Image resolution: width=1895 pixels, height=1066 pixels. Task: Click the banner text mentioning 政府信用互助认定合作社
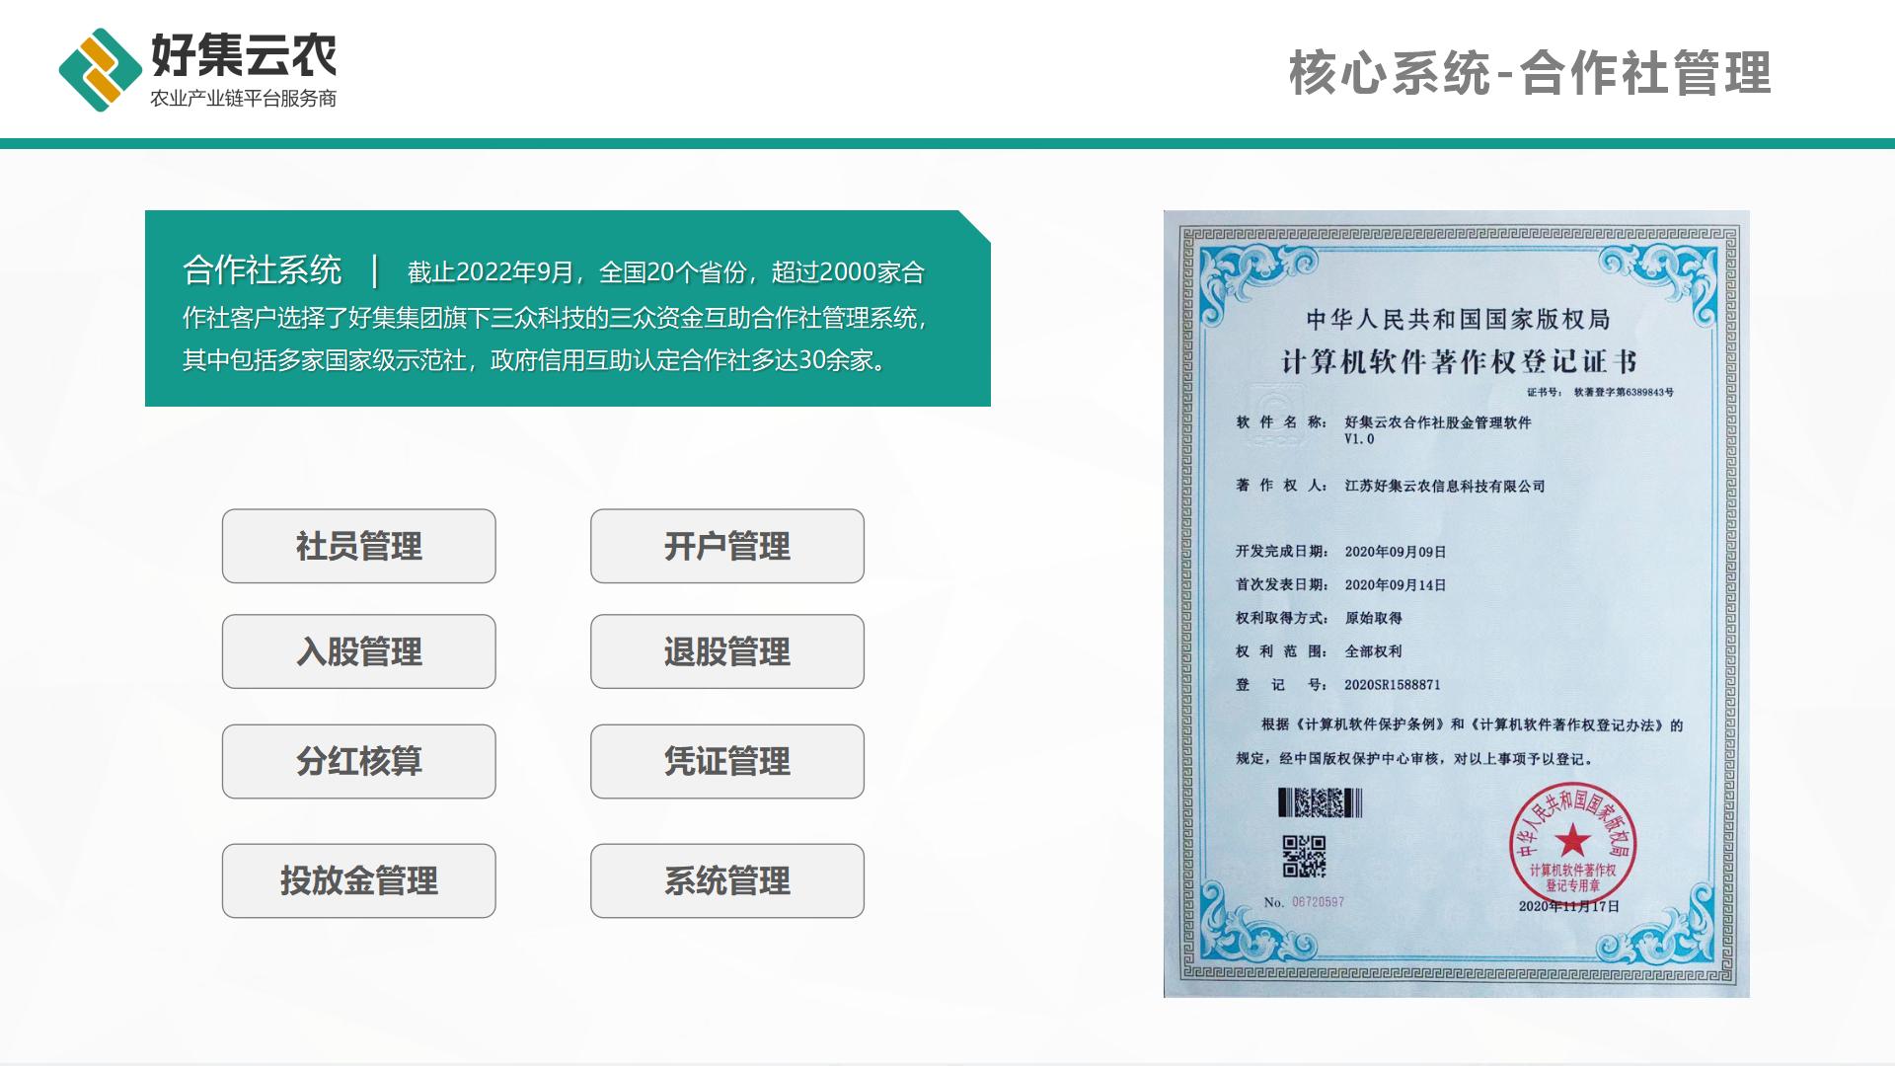pos(620,360)
